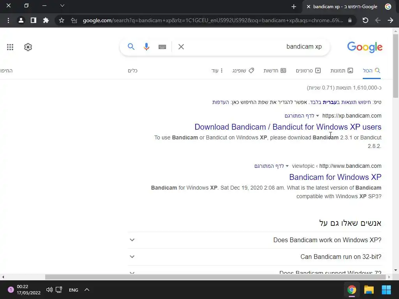Open the volume tray icon
The image size is (399, 299).
pyautogui.click(x=49, y=290)
